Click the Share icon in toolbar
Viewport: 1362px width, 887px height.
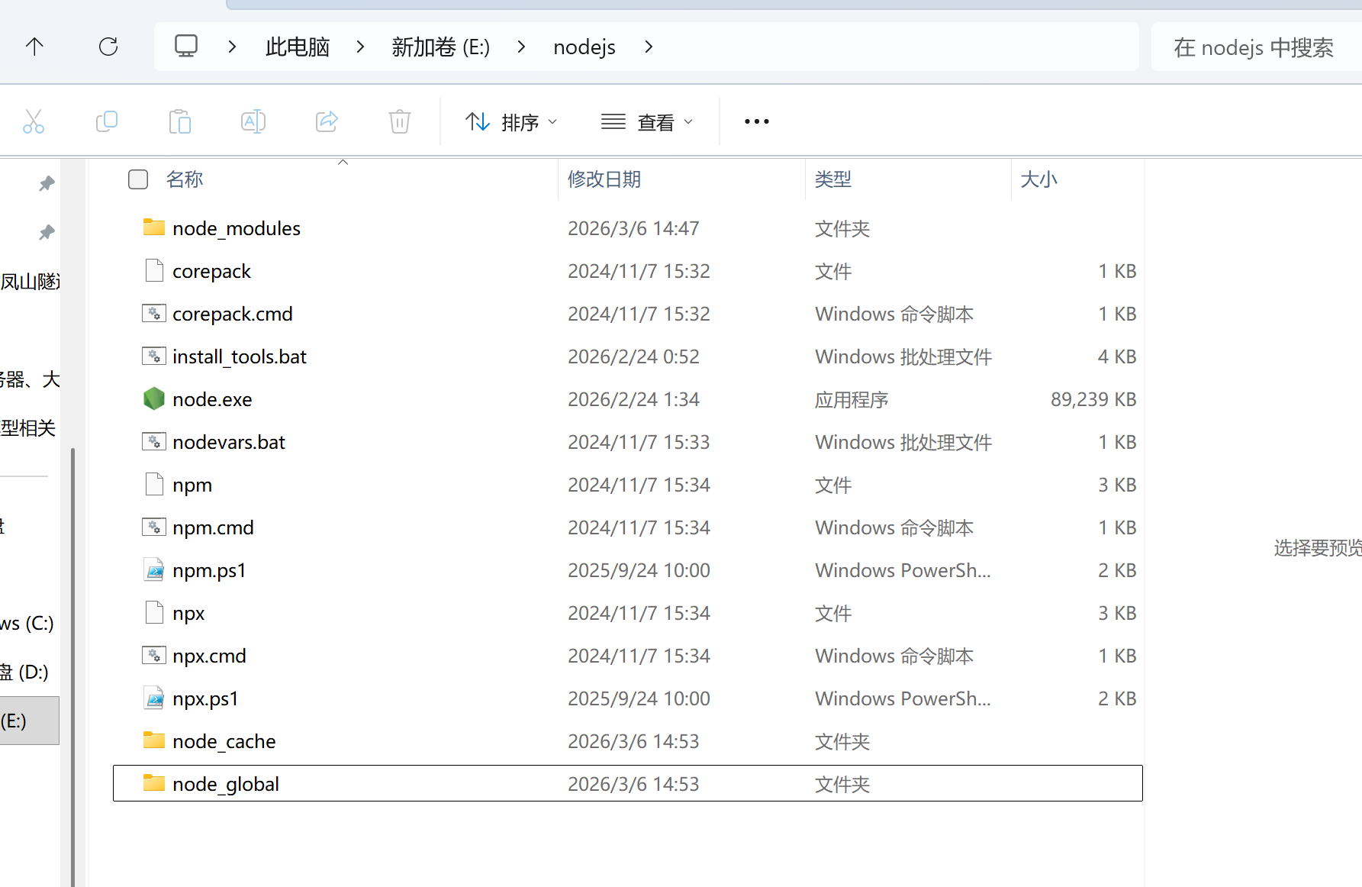(327, 121)
